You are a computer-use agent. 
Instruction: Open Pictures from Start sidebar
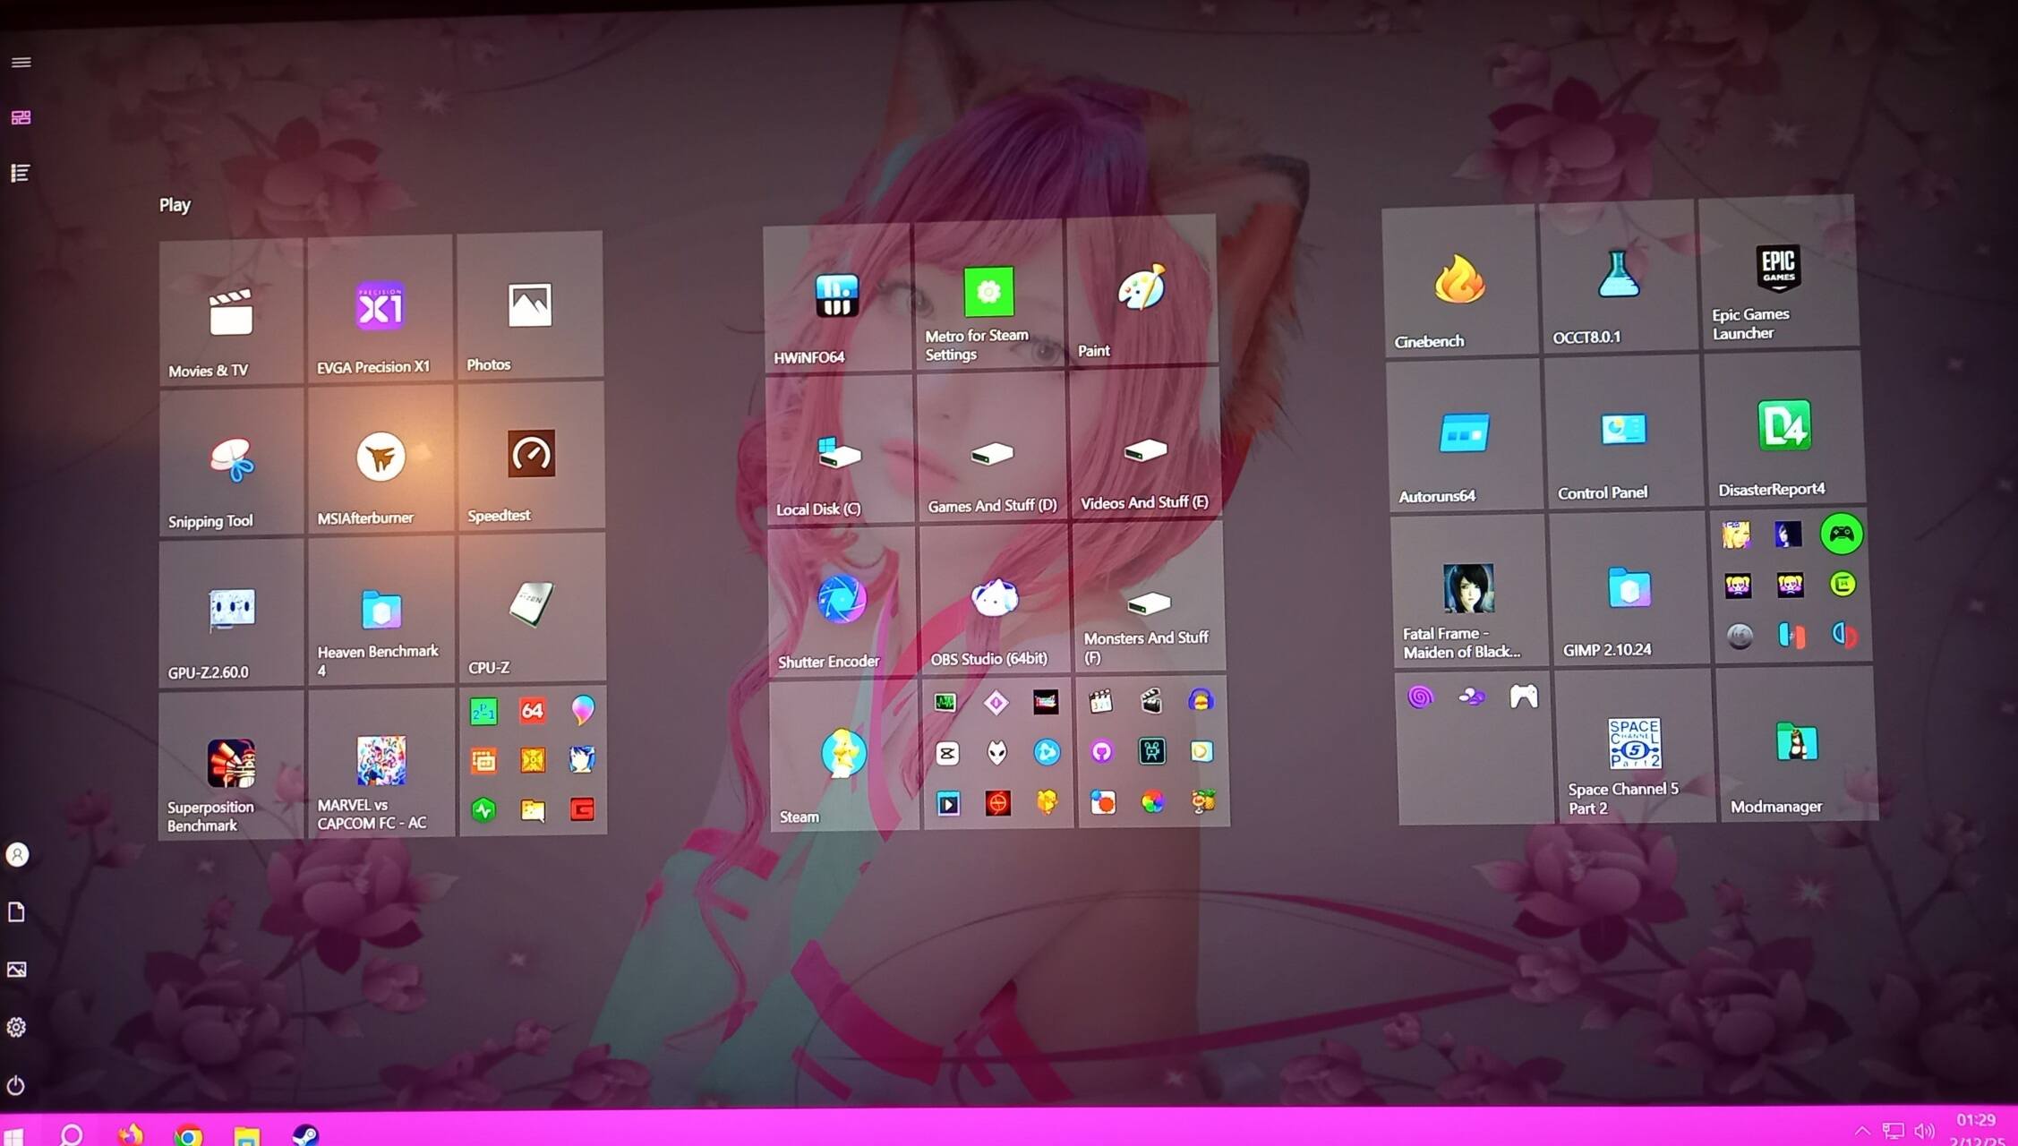click(x=16, y=970)
